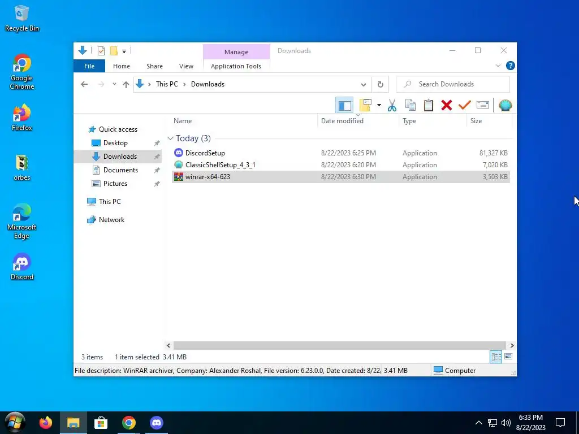The image size is (579, 434).
Task: Open the Application Tools tab
Action: pos(236,66)
